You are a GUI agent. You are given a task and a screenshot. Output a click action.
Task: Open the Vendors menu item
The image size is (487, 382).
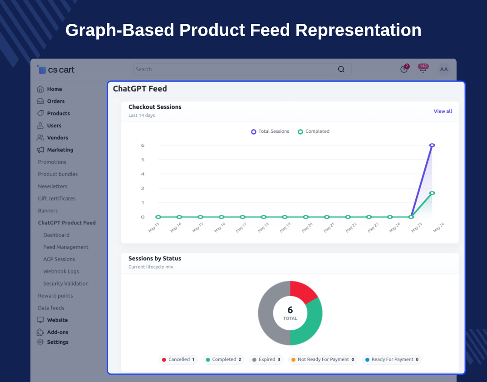(57, 137)
